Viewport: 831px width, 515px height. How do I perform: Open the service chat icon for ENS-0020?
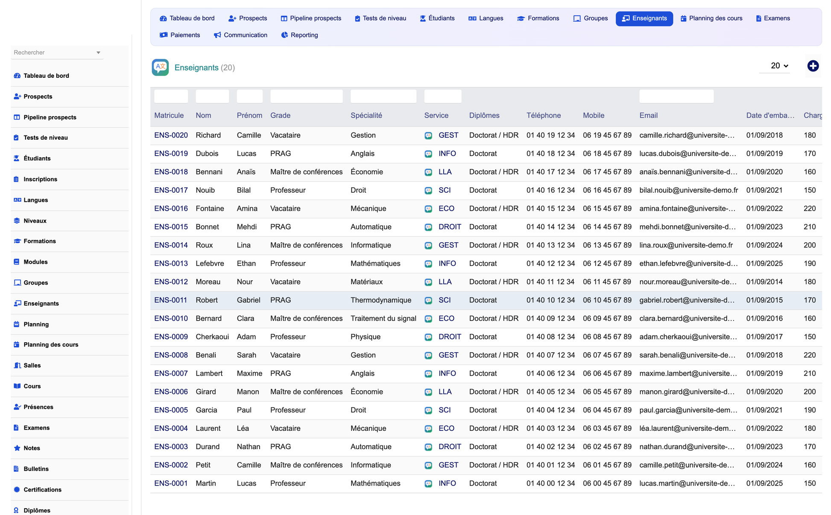tap(428, 135)
